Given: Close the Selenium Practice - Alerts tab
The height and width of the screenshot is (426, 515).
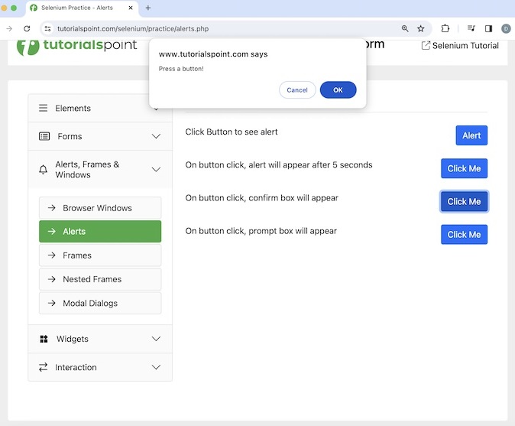Looking at the screenshot, I should [x=131, y=8].
